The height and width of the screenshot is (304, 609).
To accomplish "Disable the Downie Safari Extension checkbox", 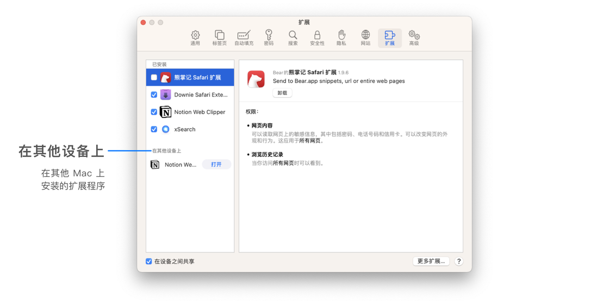I will coord(154,95).
